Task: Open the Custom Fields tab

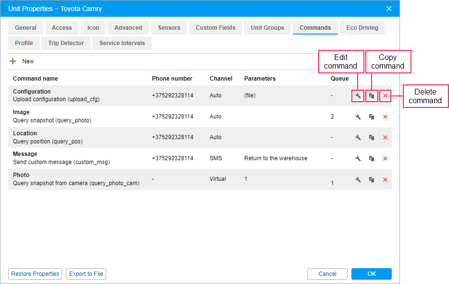Action: coord(215,28)
